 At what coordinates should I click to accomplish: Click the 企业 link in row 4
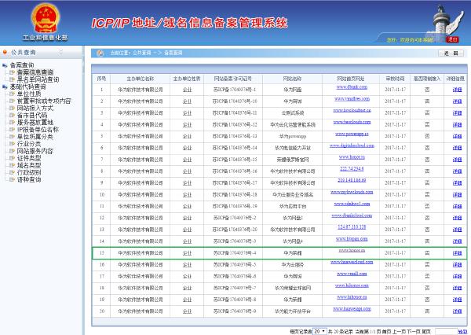pos(187,124)
